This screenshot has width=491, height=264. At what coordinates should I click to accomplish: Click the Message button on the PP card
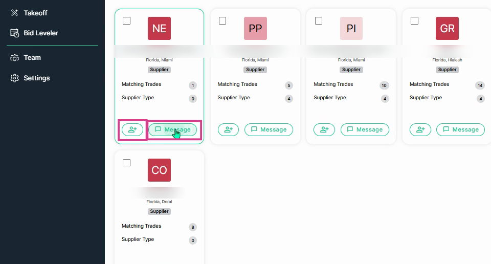pos(269,129)
